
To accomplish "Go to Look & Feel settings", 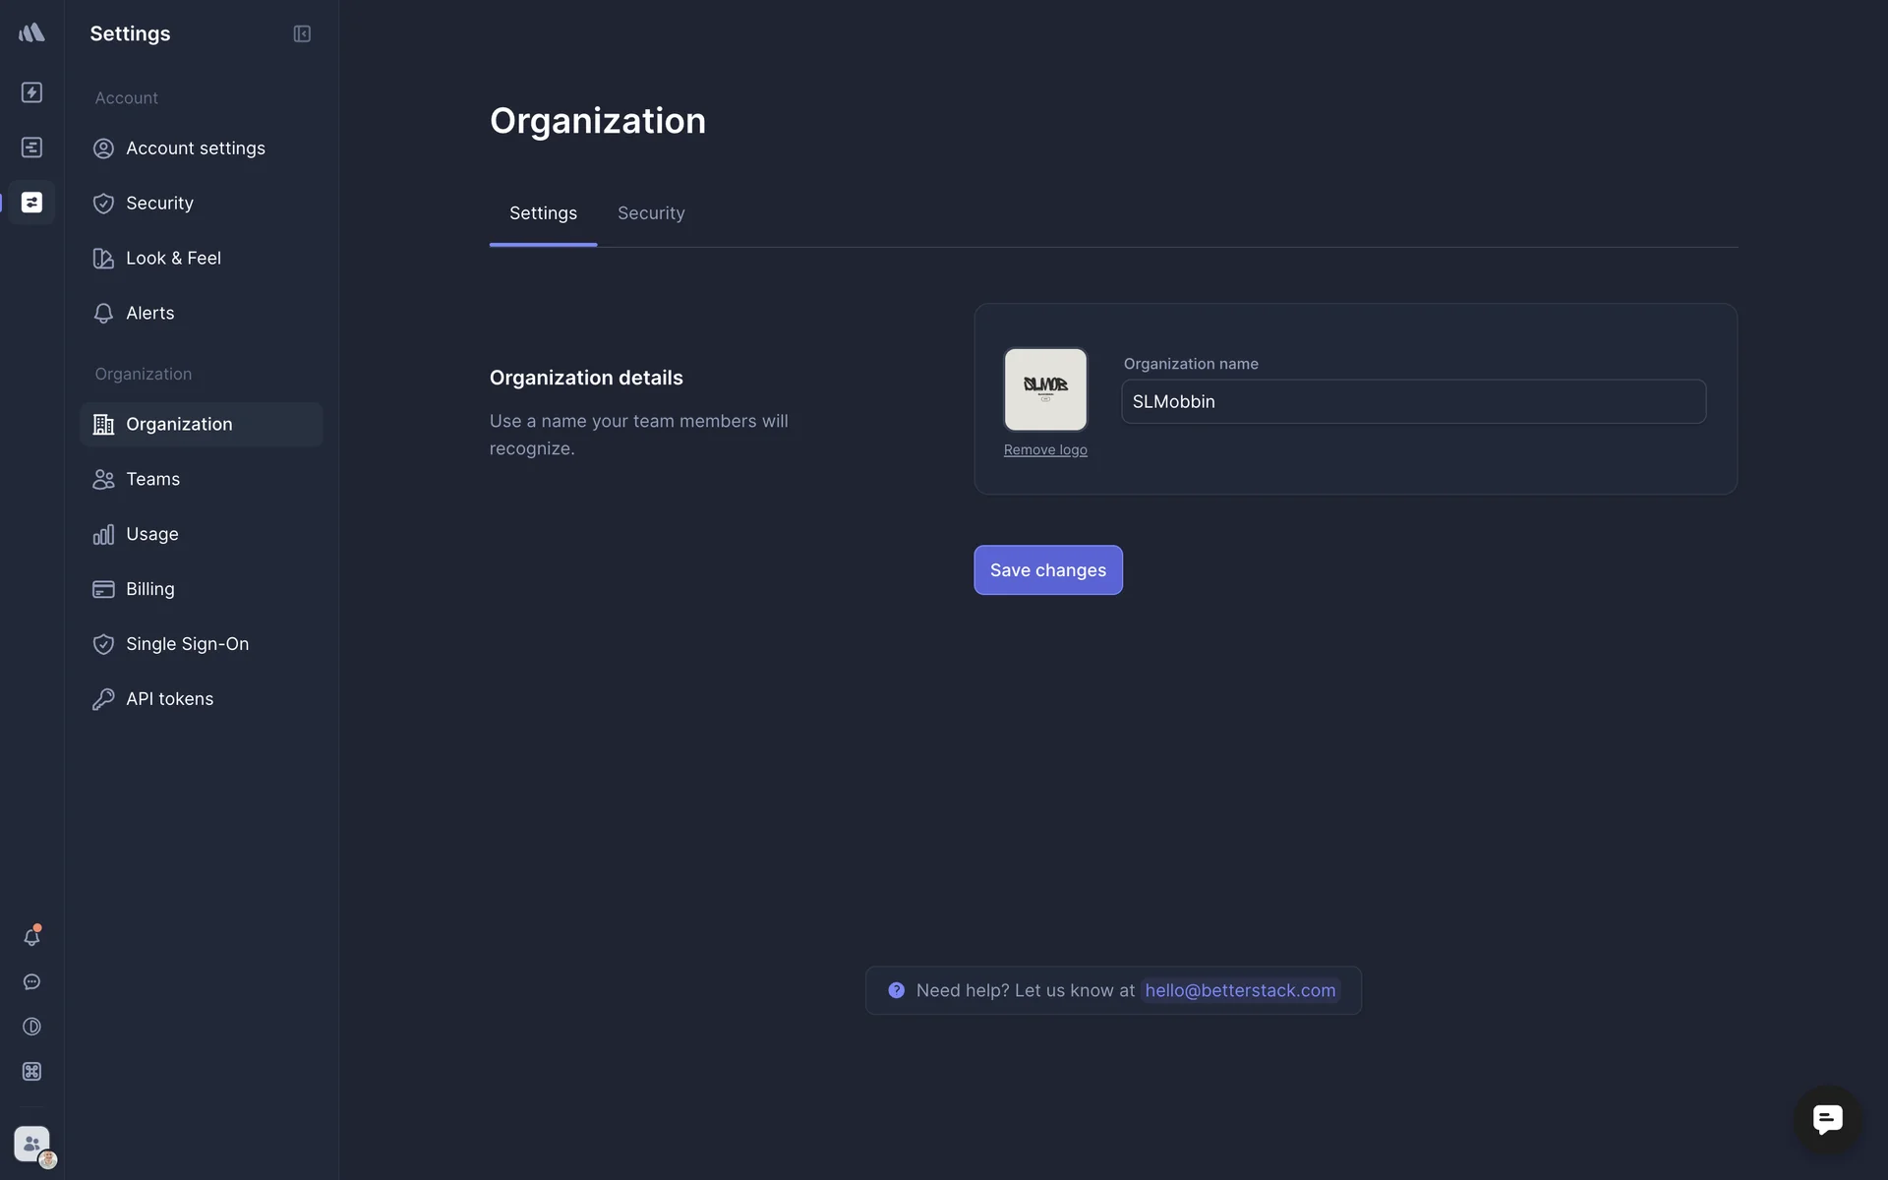I will coord(173,259).
